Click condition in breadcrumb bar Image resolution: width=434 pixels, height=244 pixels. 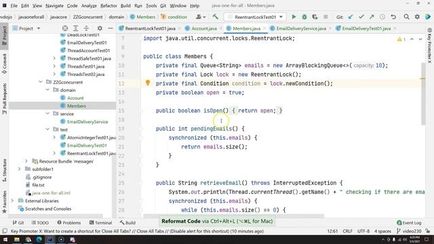pos(174,17)
